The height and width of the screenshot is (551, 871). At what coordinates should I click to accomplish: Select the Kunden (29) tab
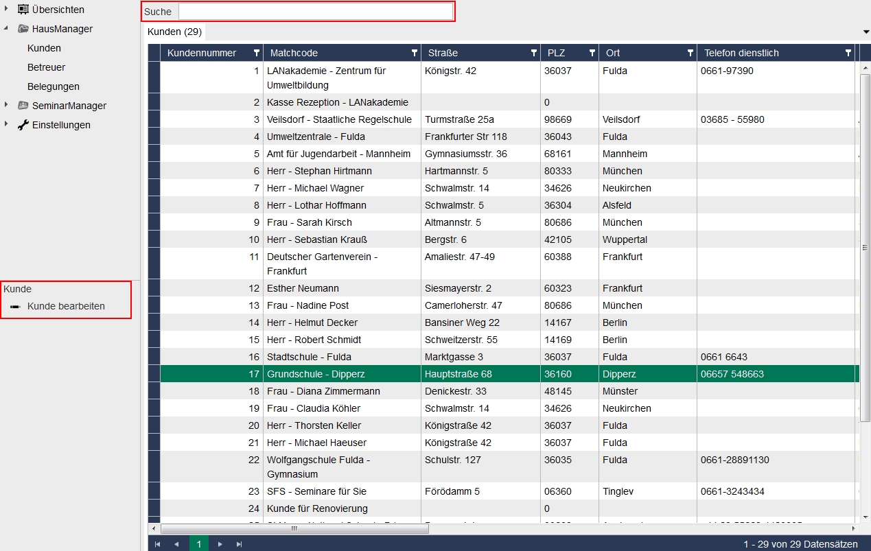coord(174,32)
